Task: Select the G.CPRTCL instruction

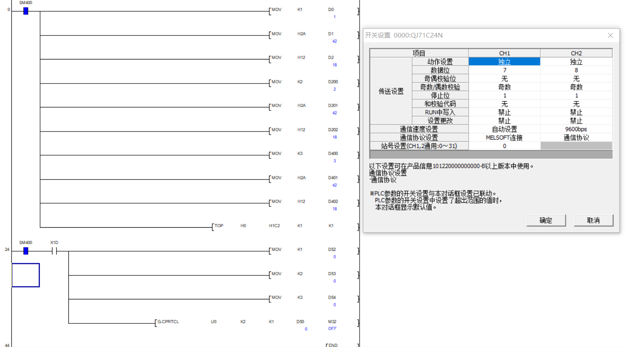Action: 168,322
